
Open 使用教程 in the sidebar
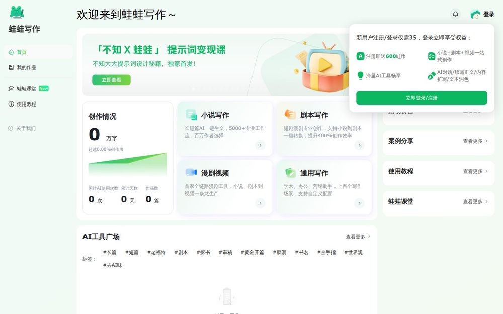click(39, 104)
